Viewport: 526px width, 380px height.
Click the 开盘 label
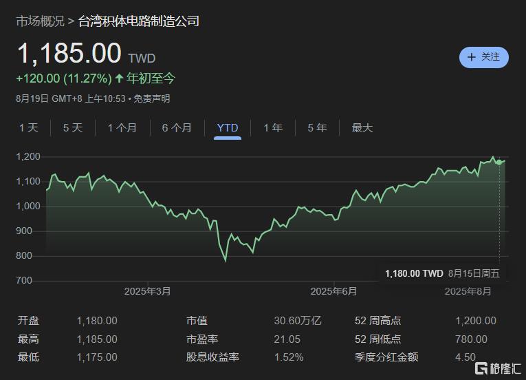click(x=28, y=321)
